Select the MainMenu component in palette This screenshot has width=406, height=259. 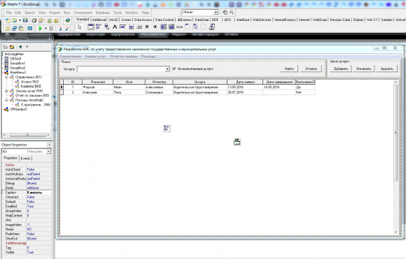pyautogui.click(x=99, y=27)
